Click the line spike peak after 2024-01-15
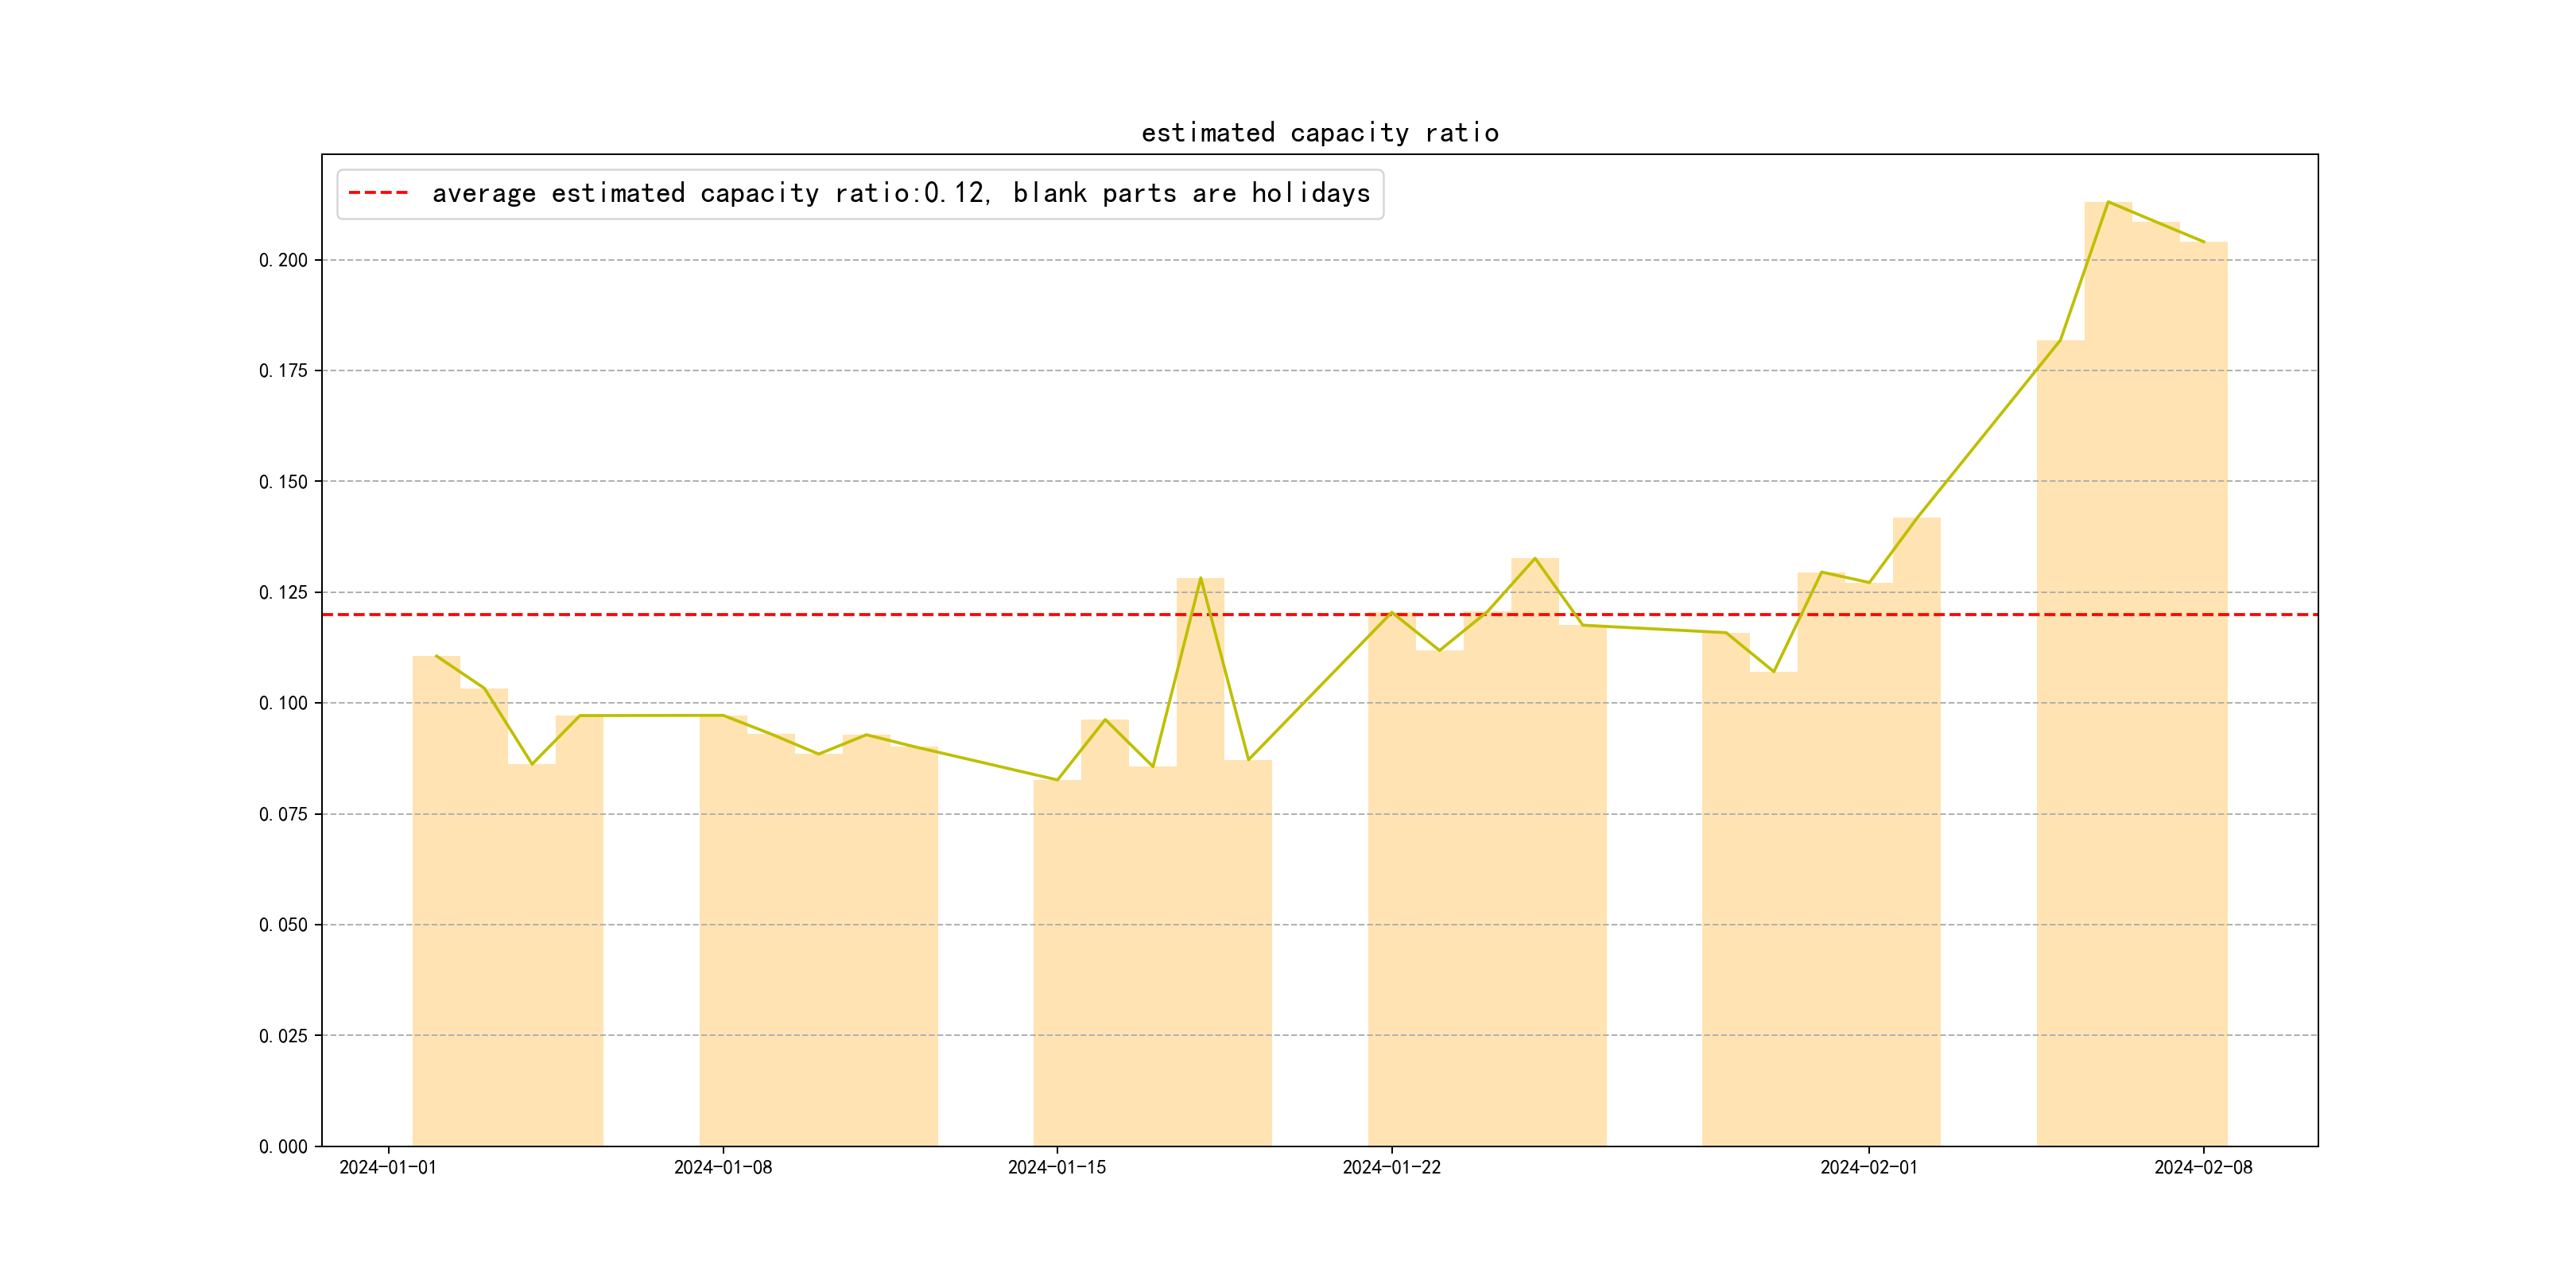The image size is (2576, 1288). click(1200, 579)
